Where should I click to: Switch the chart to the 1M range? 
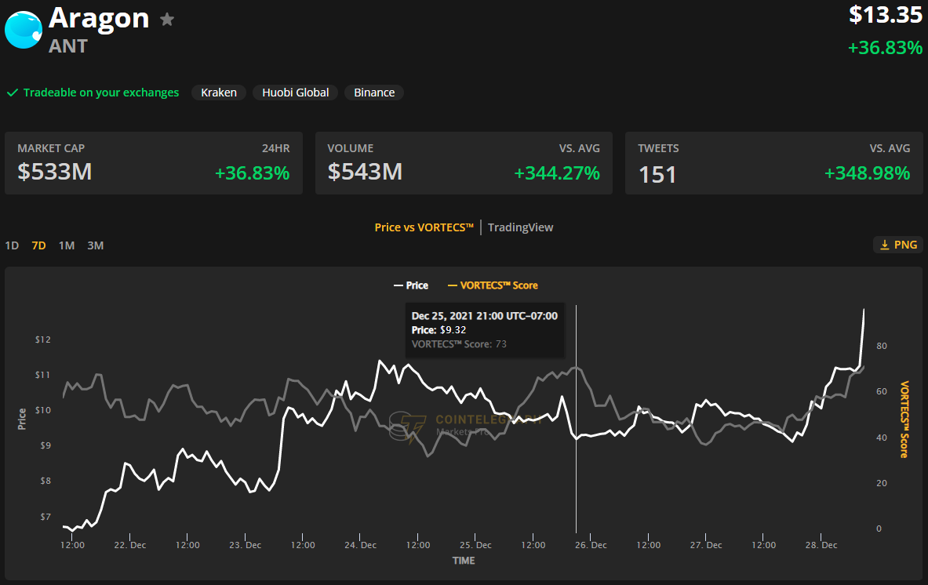click(x=67, y=245)
